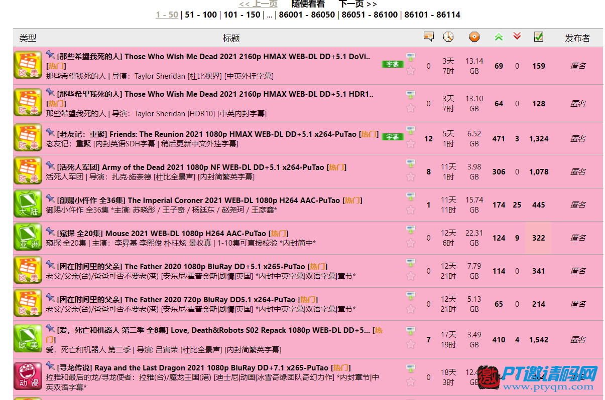Open 欧美 category icon on the DoVi row
Image resolution: width=605 pixels, height=400 pixels.
coord(28,66)
